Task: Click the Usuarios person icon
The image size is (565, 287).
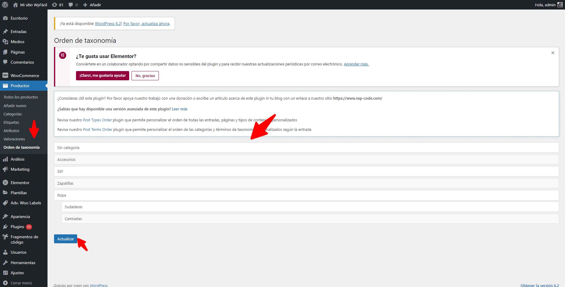Action: (x=5, y=252)
